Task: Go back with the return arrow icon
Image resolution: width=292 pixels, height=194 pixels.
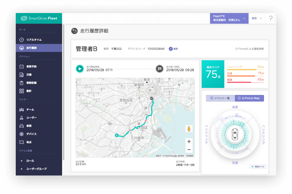Action: click(74, 31)
